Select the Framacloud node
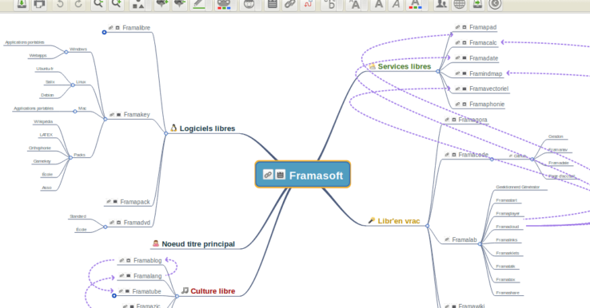The width and height of the screenshot is (590, 308). (x=507, y=227)
